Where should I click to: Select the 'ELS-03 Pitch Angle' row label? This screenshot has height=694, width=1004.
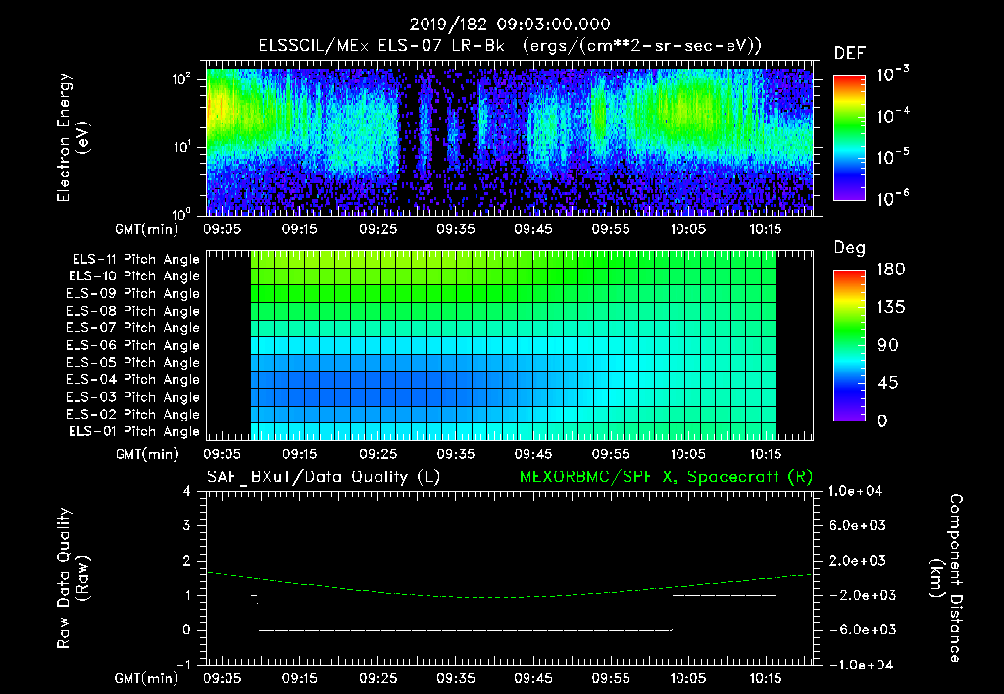point(132,397)
